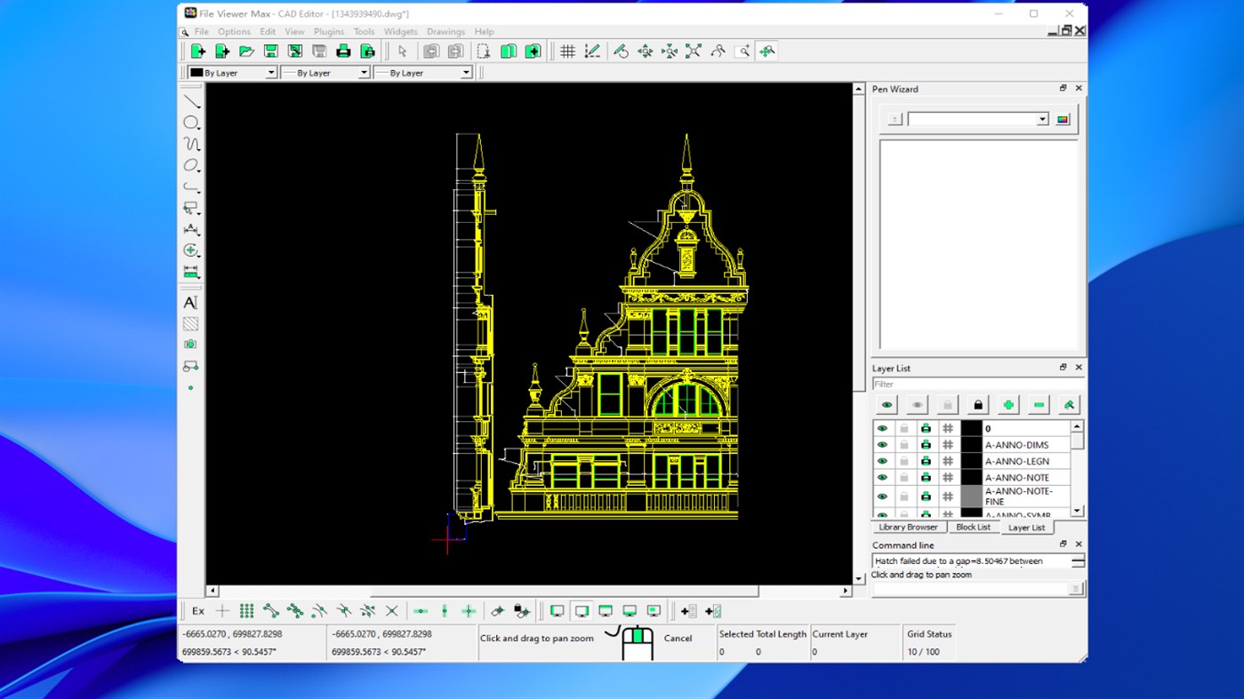Image resolution: width=1244 pixels, height=699 pixels.
Task: Toggle the lock on A-ANNO-LEGN layer
Action: pos(904,462)
